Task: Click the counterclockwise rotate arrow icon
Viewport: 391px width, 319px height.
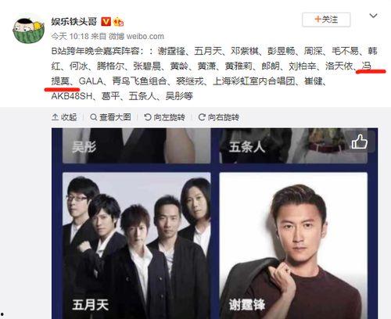Action: (148, 117)
